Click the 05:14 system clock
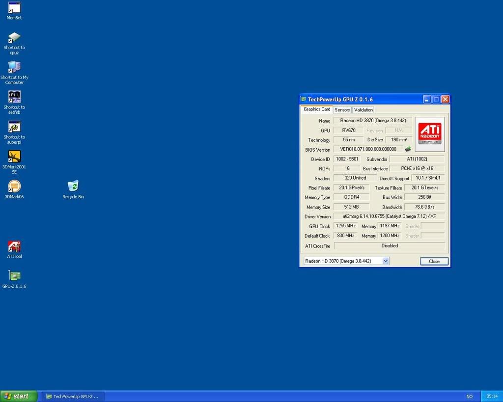Image resolution: width=503 pixels, height=402 pixels. click(x=492, y=396)
